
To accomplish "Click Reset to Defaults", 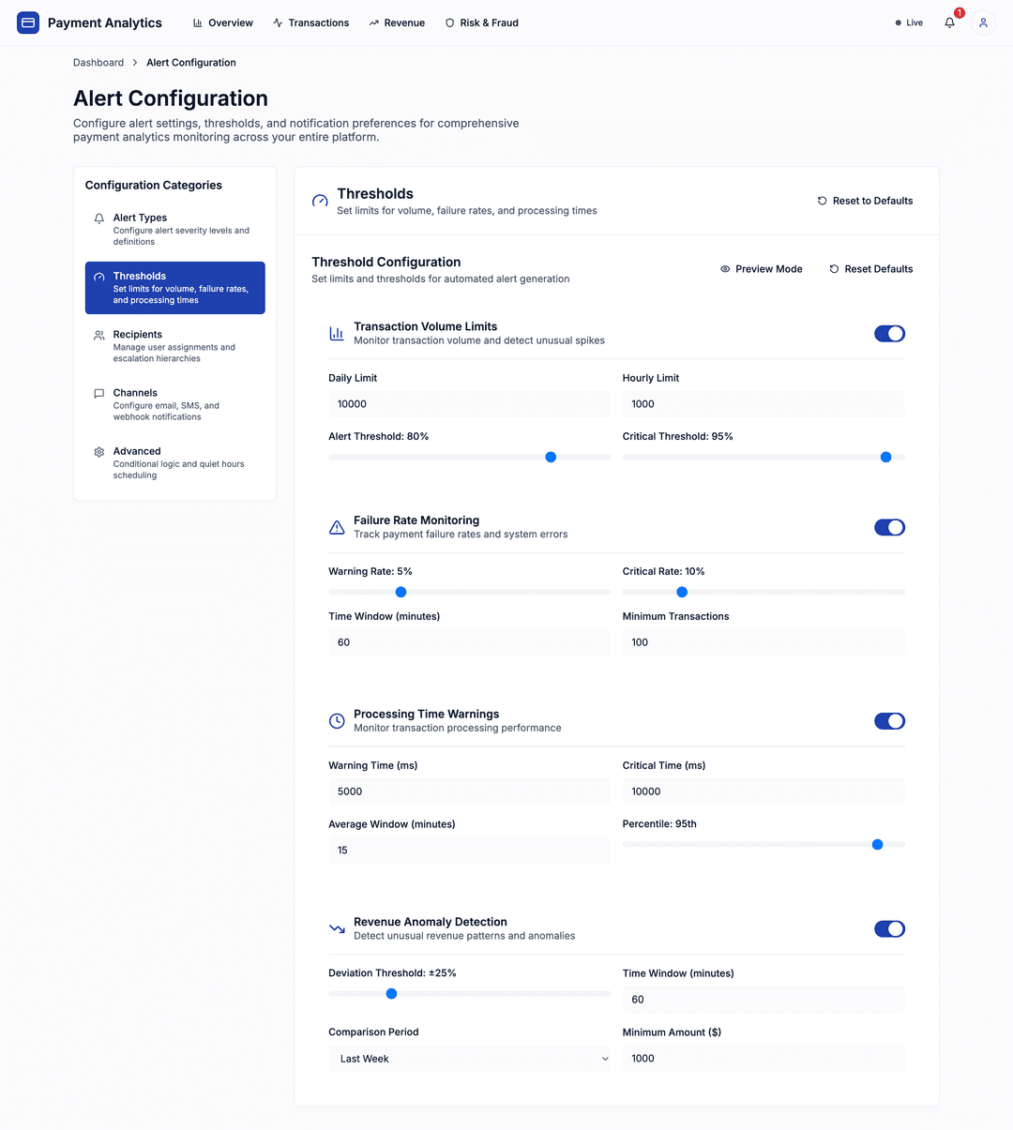I will (x=864, y=201).
